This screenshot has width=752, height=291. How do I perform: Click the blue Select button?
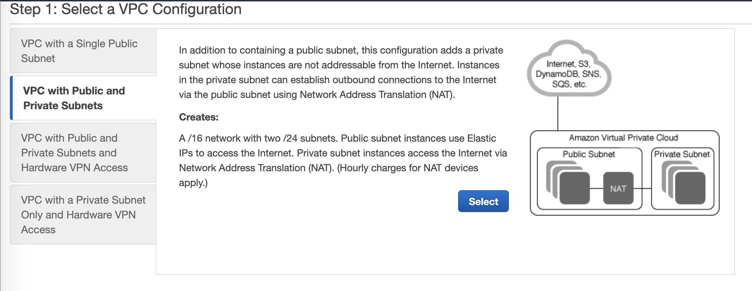point(483,201)
